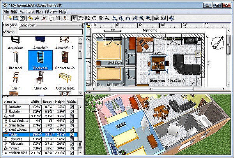The width and height of the screenshot is (234, 158).
Task: Click catalog scrollbar down arrow
Action: click(80, 93)
